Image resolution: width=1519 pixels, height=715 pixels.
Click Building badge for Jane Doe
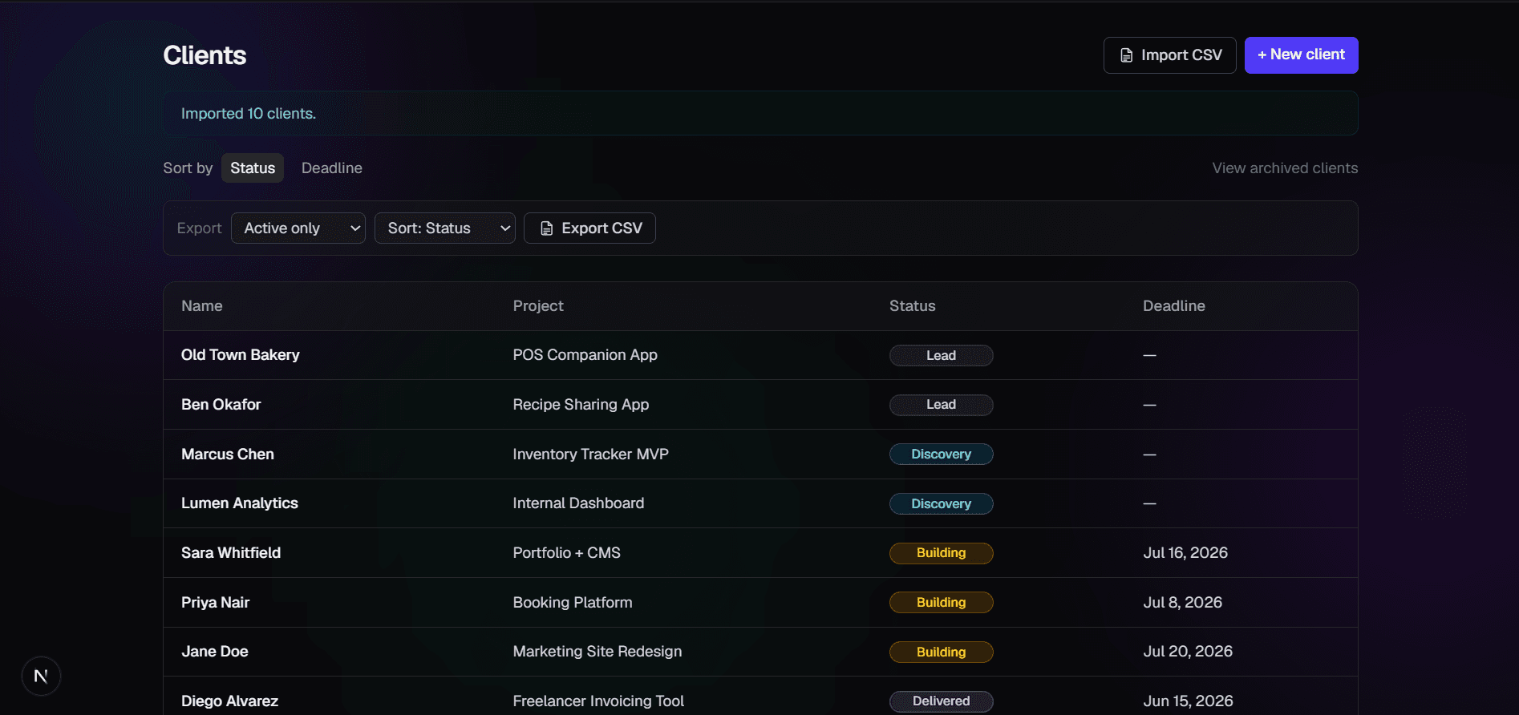click(942, 652)
